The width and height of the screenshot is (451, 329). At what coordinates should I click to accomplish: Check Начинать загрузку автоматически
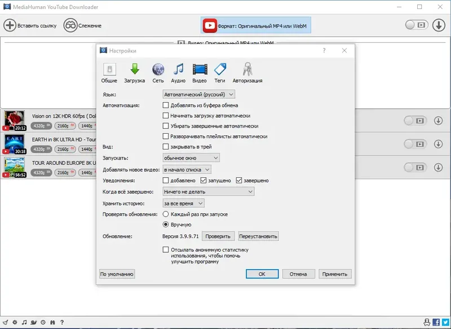coord(166,116)
